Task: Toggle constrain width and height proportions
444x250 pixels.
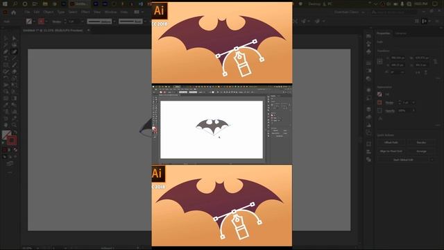Action: (x=435, y=61)
